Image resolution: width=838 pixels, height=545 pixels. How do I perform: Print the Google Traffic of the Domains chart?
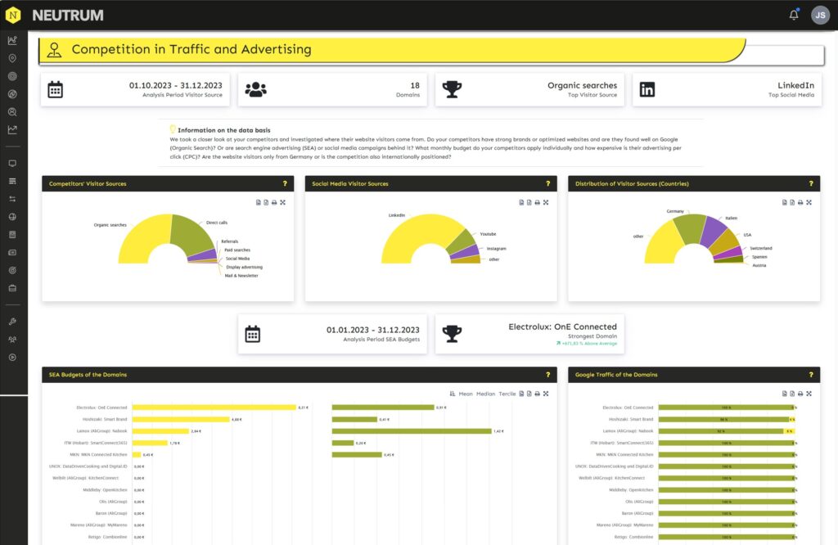click(x=800, y=394)
